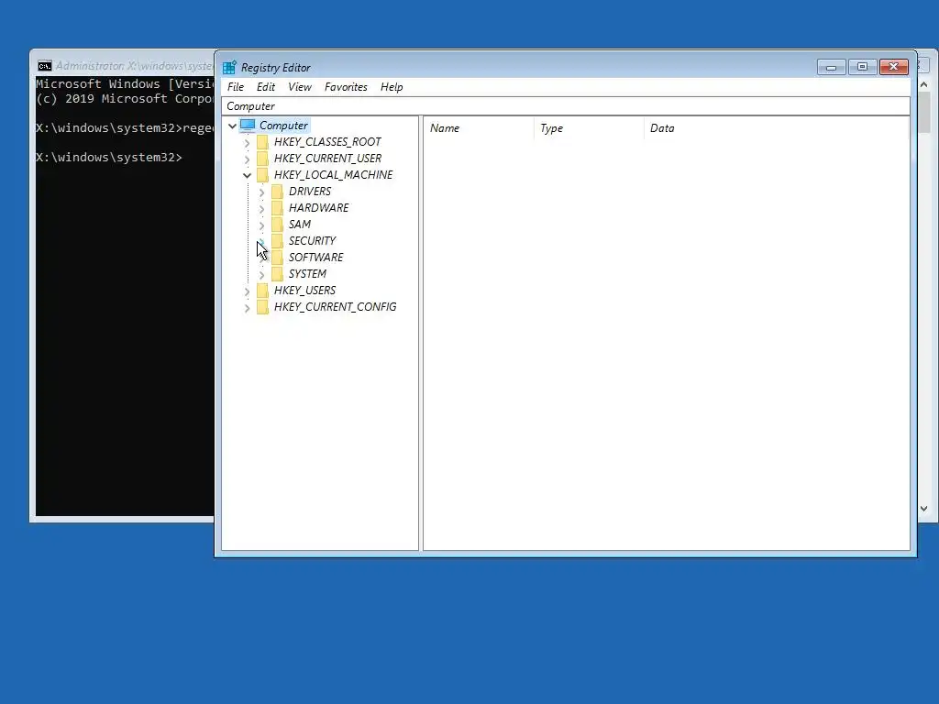
Task: Click the Name column header
Action: (479, 128)
